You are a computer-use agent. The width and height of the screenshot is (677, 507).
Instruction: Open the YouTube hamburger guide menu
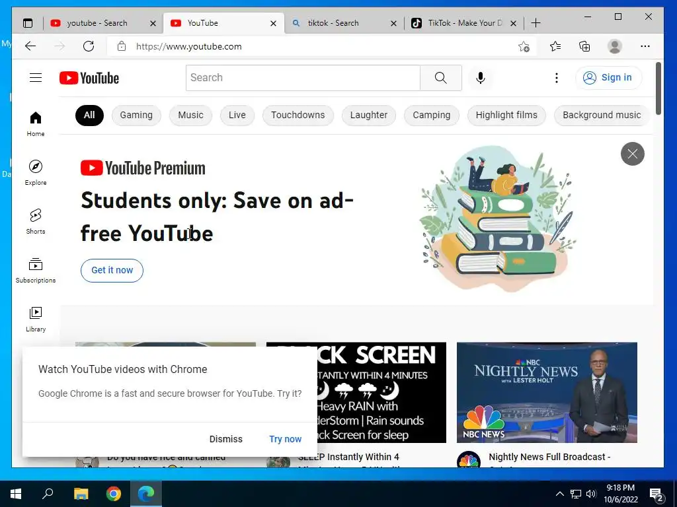(x=36, y=78)
